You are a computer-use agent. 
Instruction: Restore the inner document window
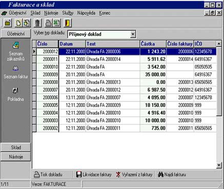pyautogui.click(x=213, y=13)
